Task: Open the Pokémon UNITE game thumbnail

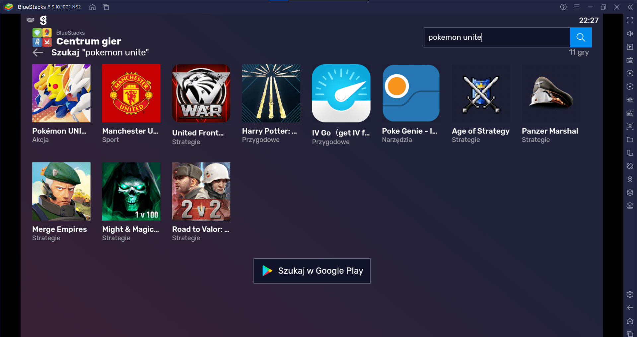Action: 61,93
